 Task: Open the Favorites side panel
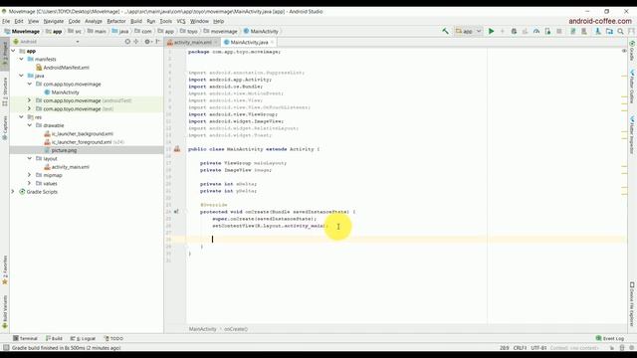pyautogui.click(x=5, y=269)
